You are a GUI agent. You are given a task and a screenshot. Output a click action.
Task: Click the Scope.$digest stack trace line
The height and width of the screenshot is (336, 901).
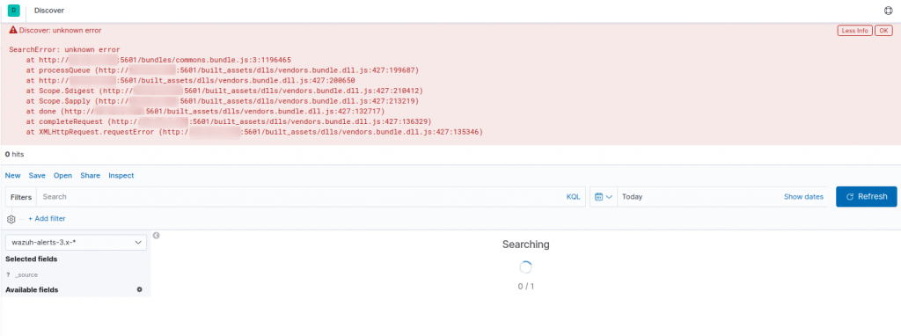click(224, 91)
